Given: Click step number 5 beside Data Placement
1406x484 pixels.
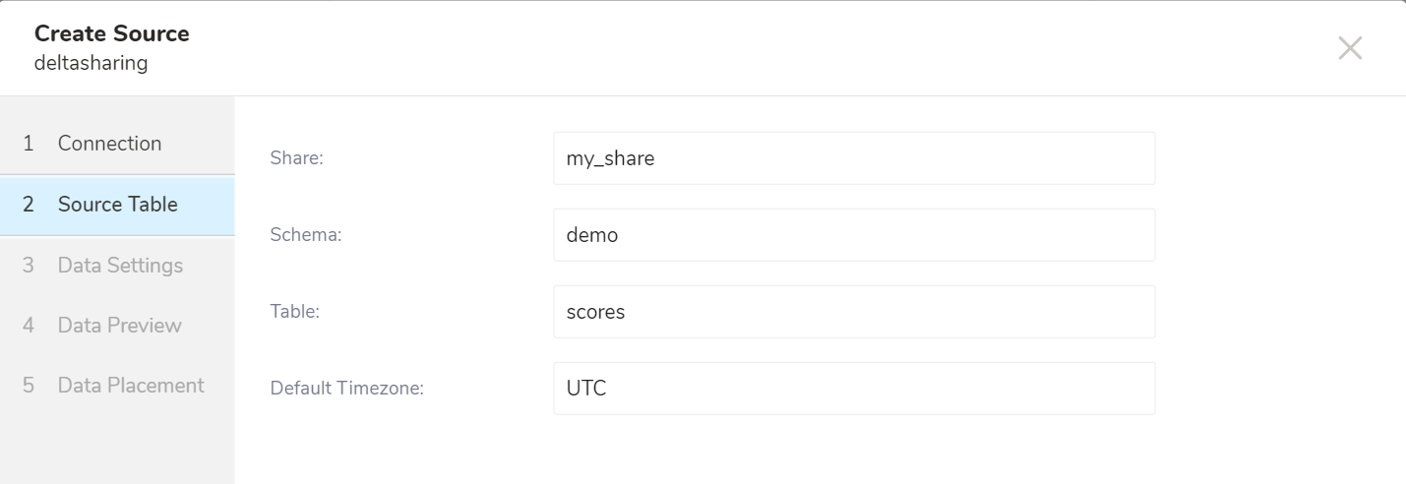Looking at the screenshot, I should pyautogui.click(x=29, y=386).
